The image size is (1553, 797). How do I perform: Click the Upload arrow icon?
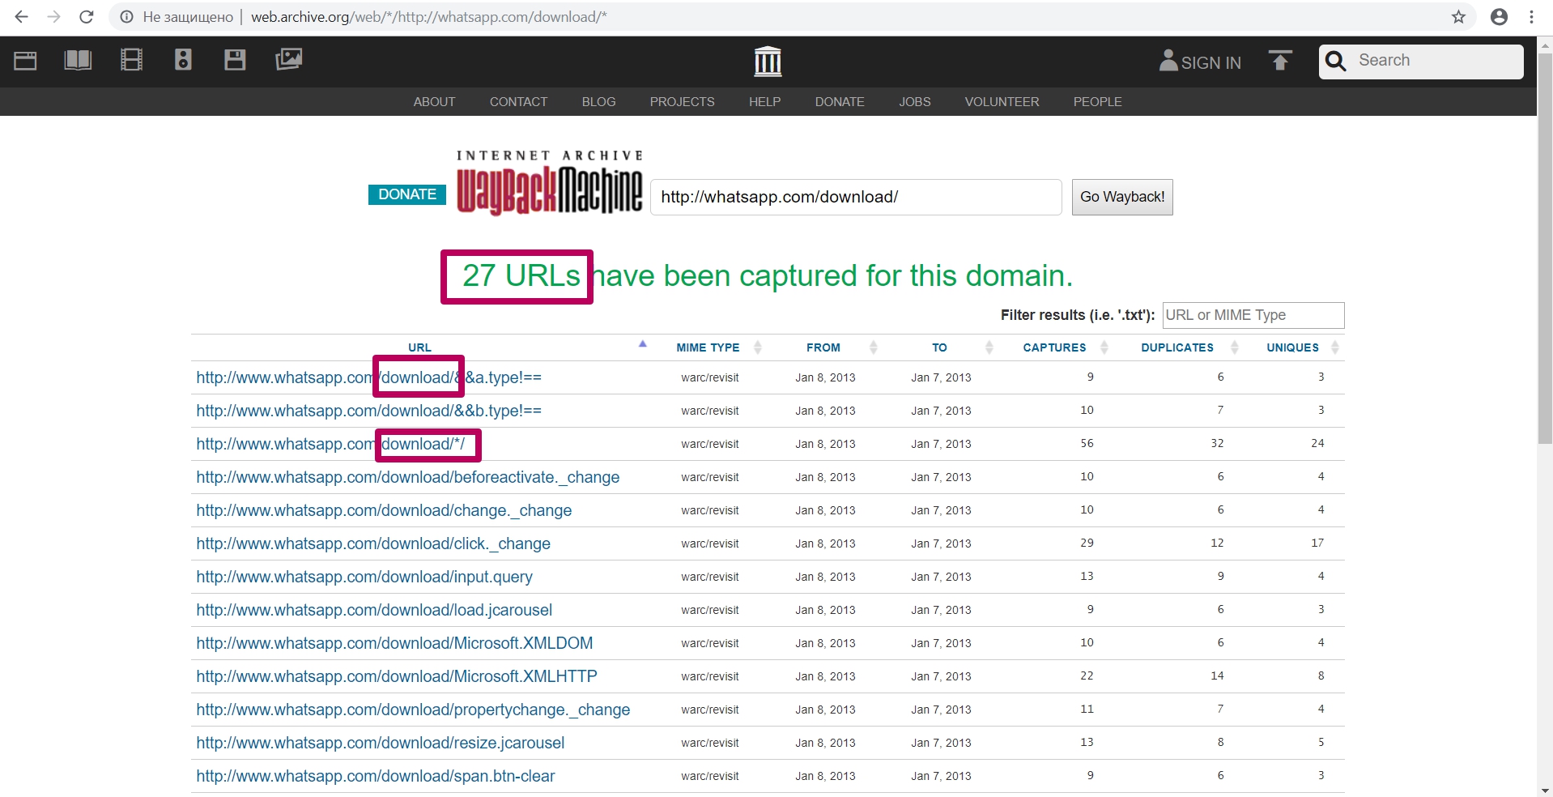click(x=1280, y=61)
